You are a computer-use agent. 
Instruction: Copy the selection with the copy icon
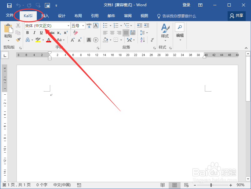click(x=18, y=33)
